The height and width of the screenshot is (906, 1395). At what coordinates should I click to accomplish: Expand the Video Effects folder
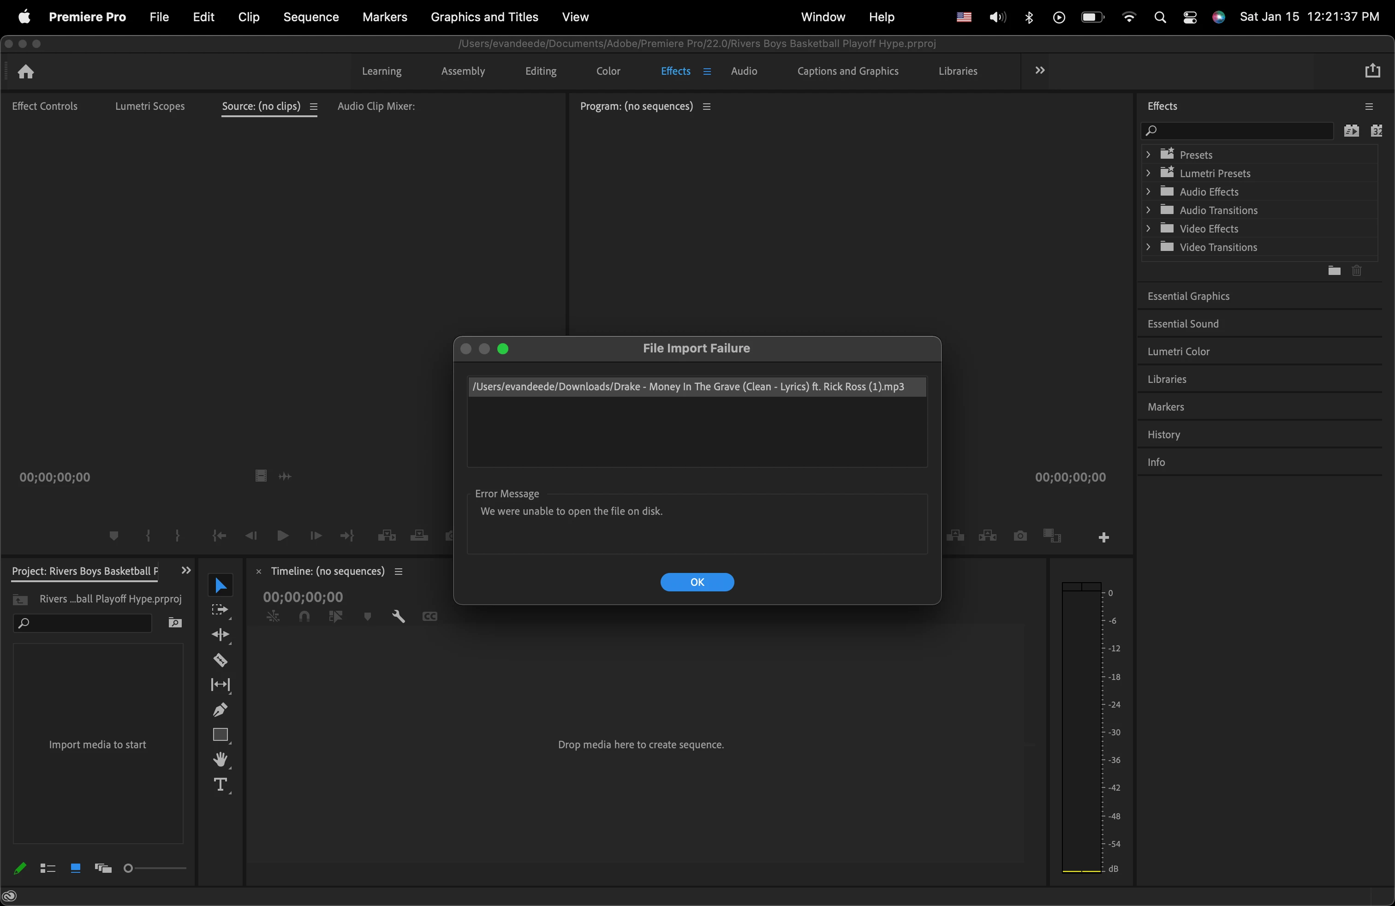coord(1148,228)
